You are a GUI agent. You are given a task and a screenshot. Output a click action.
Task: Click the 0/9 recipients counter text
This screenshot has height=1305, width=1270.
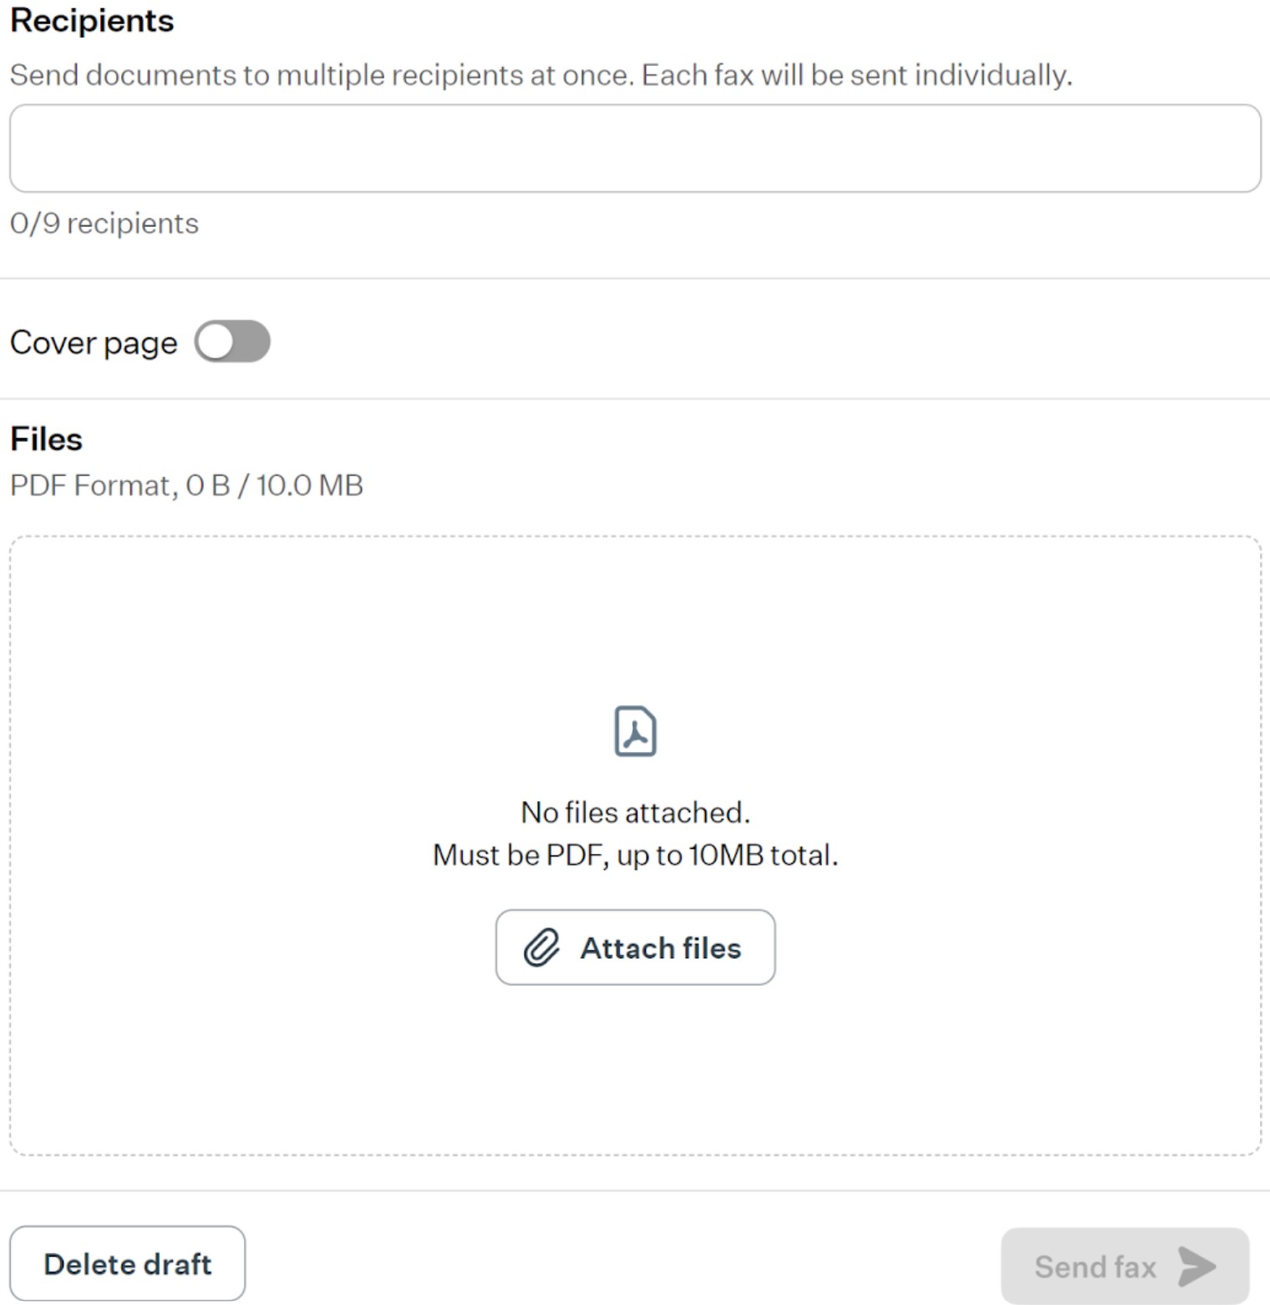click(x=104, y=224)
